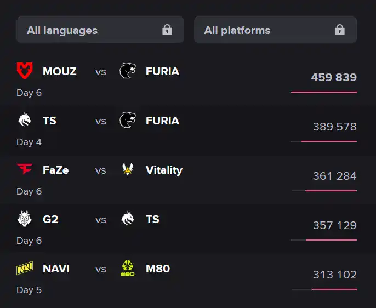Image resolution: width=376 pixels, height=308 pixels.
Task: Click lock icon in All platforms filter
Action: point(340,30)
